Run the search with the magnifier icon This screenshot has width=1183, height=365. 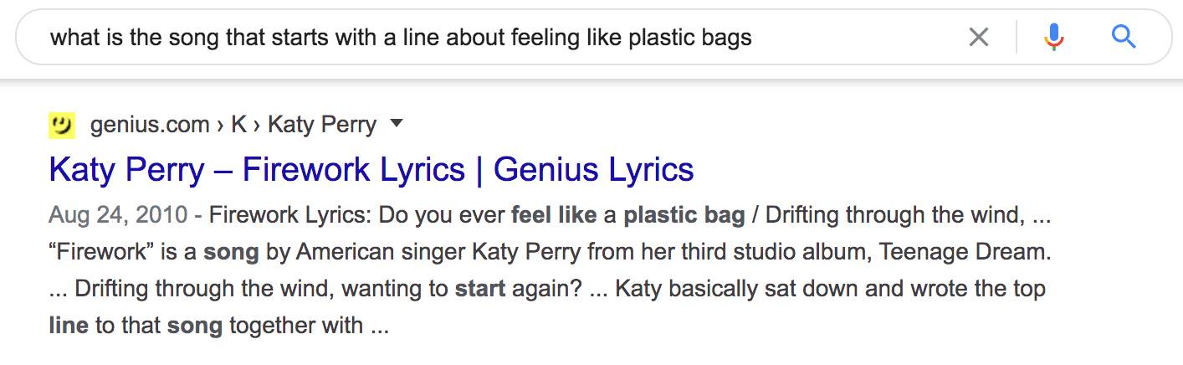[x=1123, y=37]
